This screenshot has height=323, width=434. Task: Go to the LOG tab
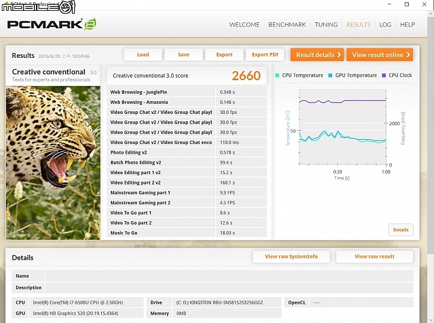click(385, 25)
